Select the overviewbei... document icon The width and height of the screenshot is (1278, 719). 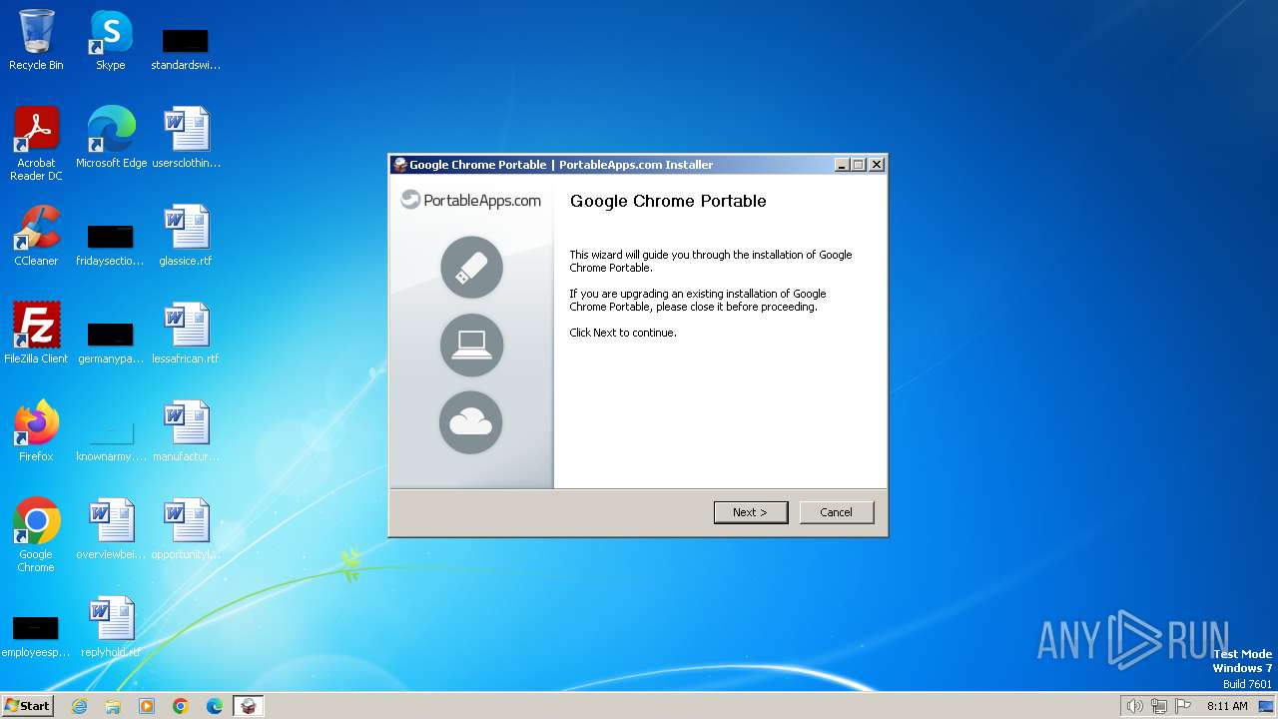(111, 529)
